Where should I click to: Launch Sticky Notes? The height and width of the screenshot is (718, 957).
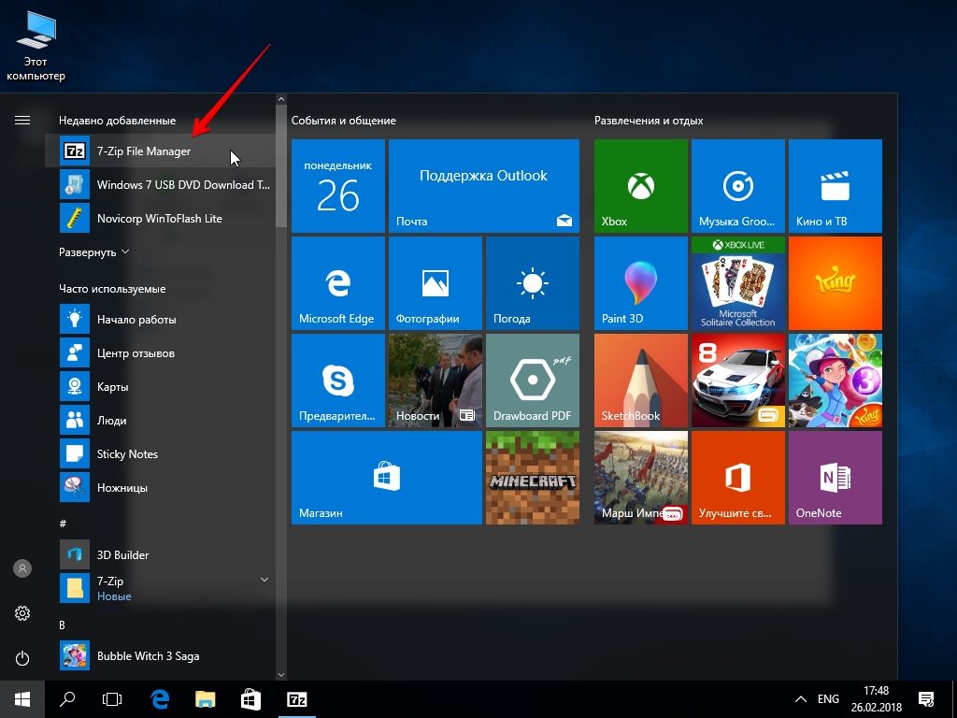[160, 453]
